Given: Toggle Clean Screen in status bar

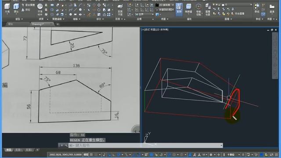Looking at the screenshot, I should 272,154.
